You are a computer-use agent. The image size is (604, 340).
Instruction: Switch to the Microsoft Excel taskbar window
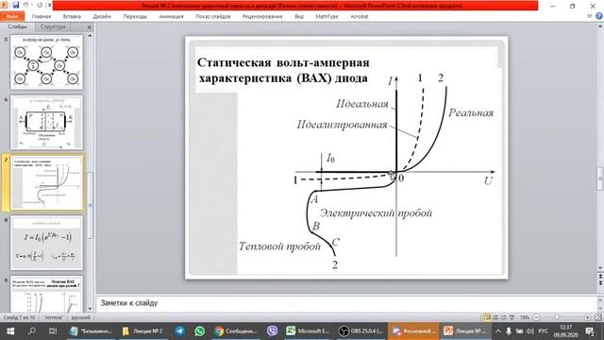click(309, 331)
